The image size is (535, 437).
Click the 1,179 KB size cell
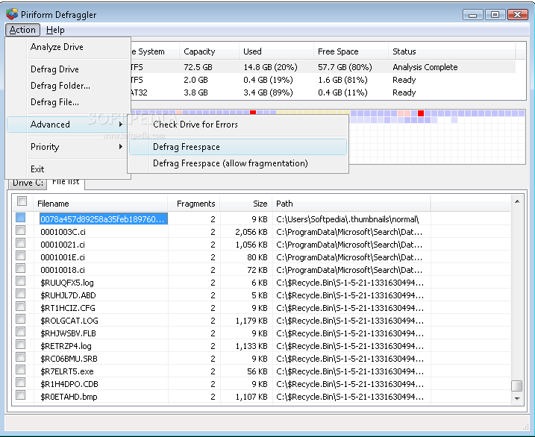click(251, 321)
